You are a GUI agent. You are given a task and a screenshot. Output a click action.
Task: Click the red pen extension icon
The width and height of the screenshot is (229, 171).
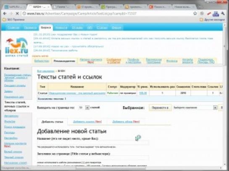pyautogui.click(x=209, y=14)
